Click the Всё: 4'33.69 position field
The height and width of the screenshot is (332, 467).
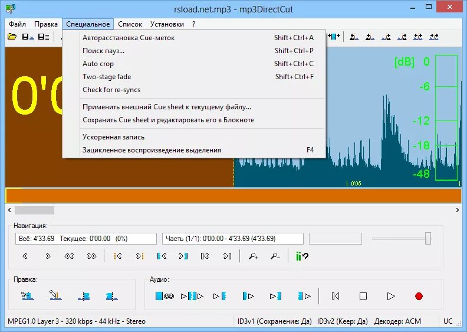coord(86,239)
